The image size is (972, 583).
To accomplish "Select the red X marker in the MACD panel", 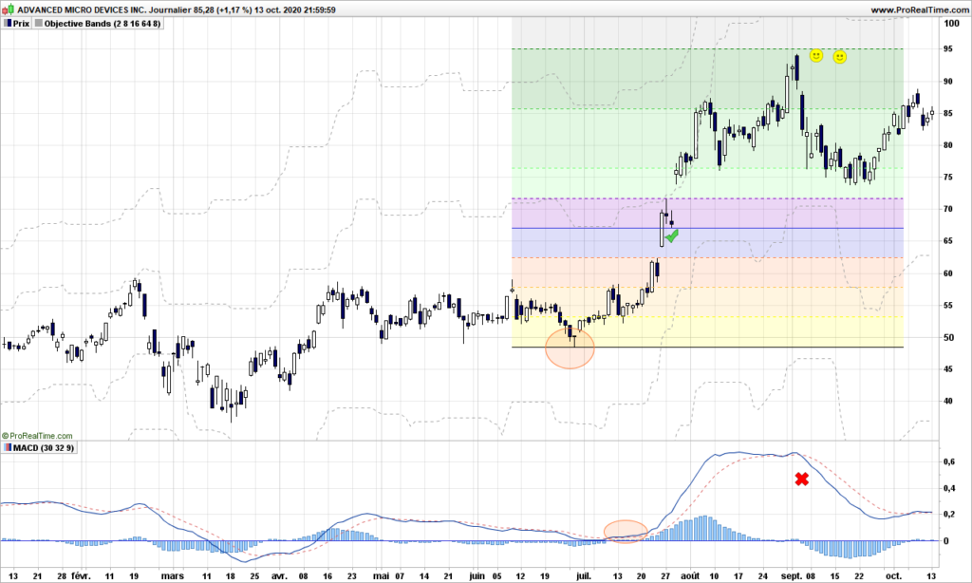I will (x=801, y=479).
